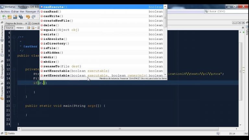249x140 pixels.
Task: Select isFile() in completion popup
Action: coord(101,48)
